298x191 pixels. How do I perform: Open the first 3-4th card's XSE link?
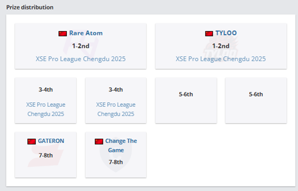click(45, 109)
